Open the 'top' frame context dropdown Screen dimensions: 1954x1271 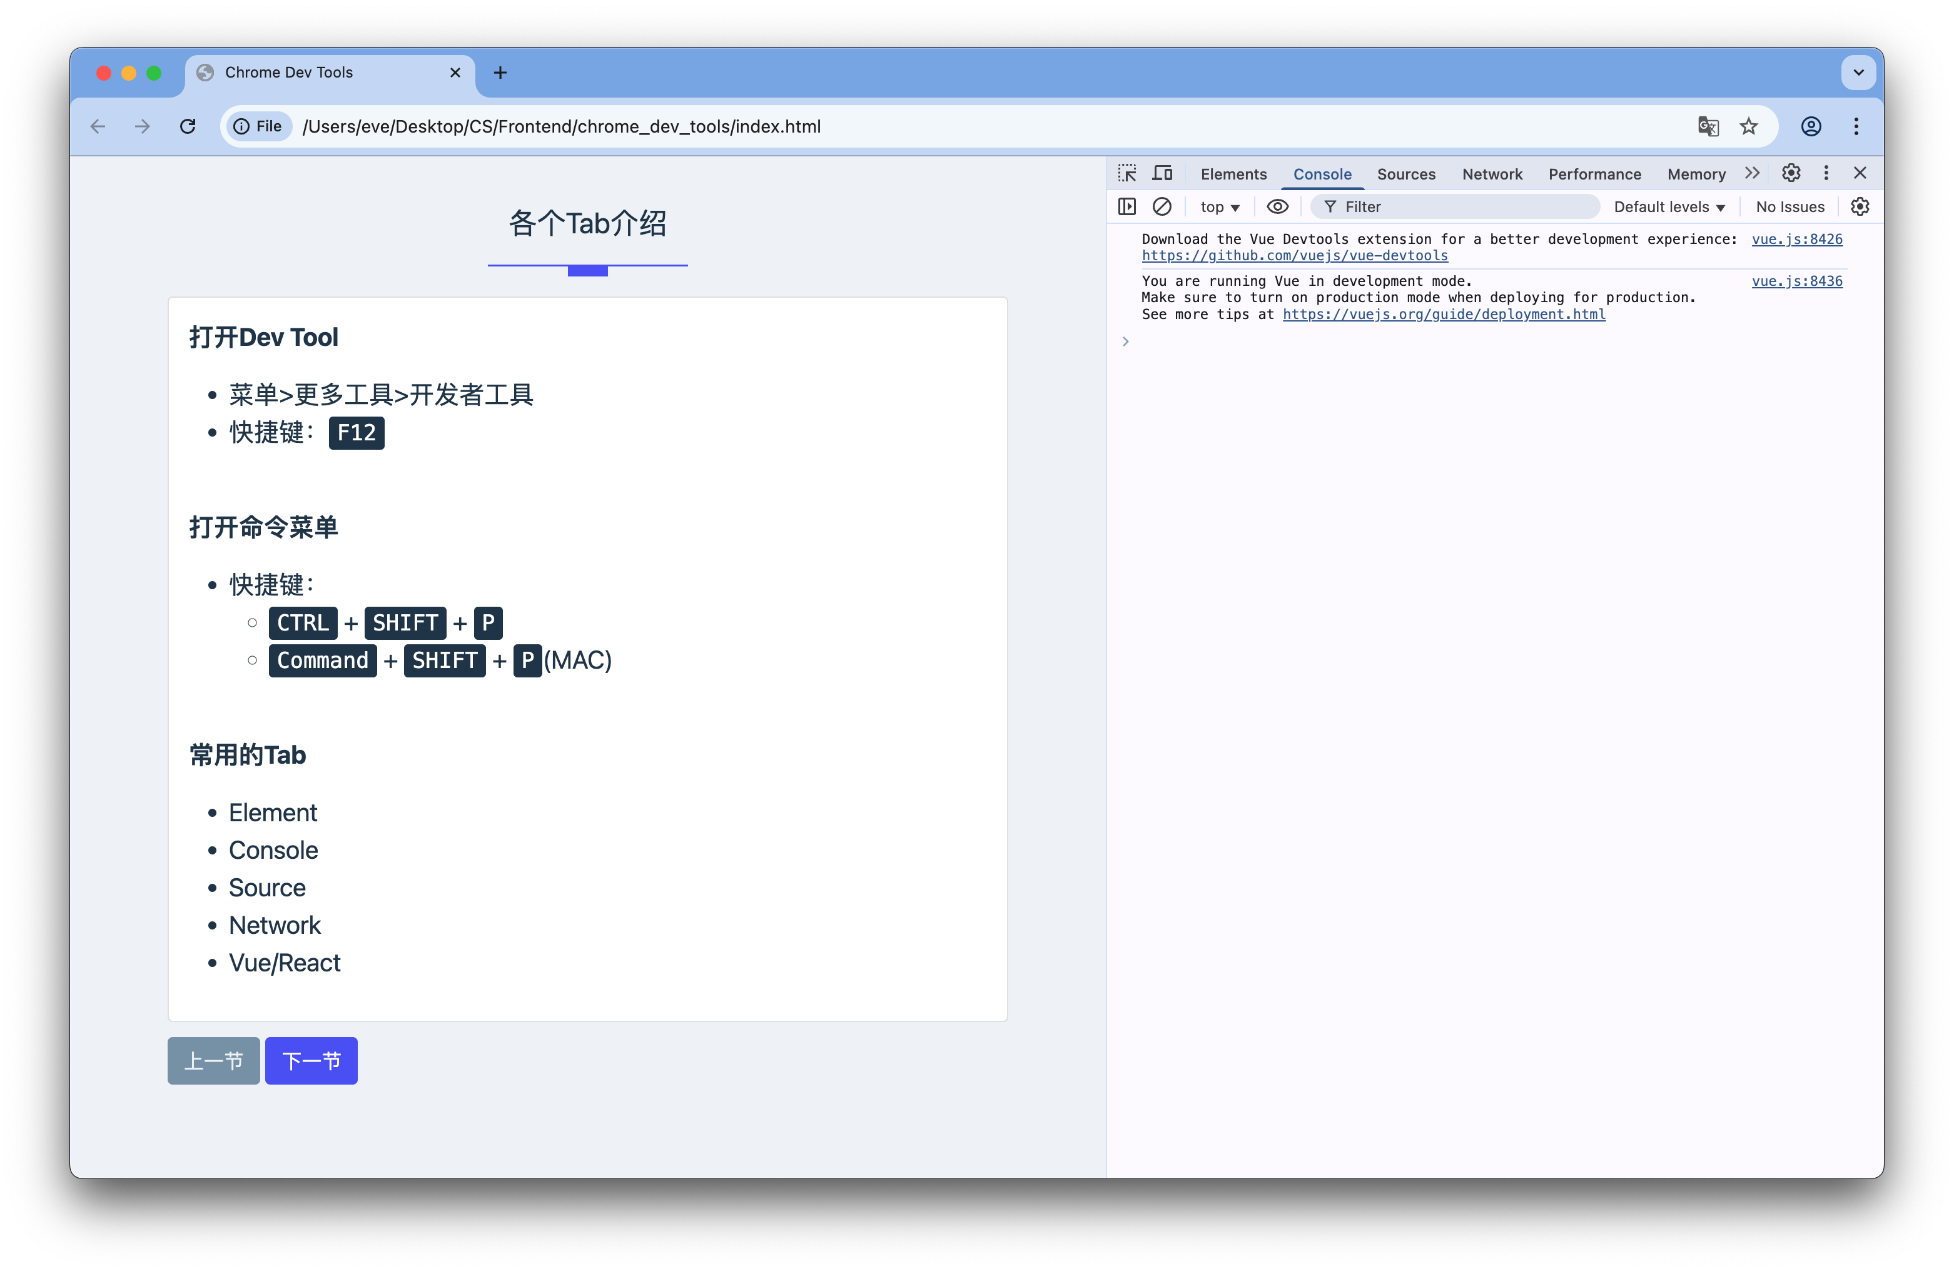1219,206
